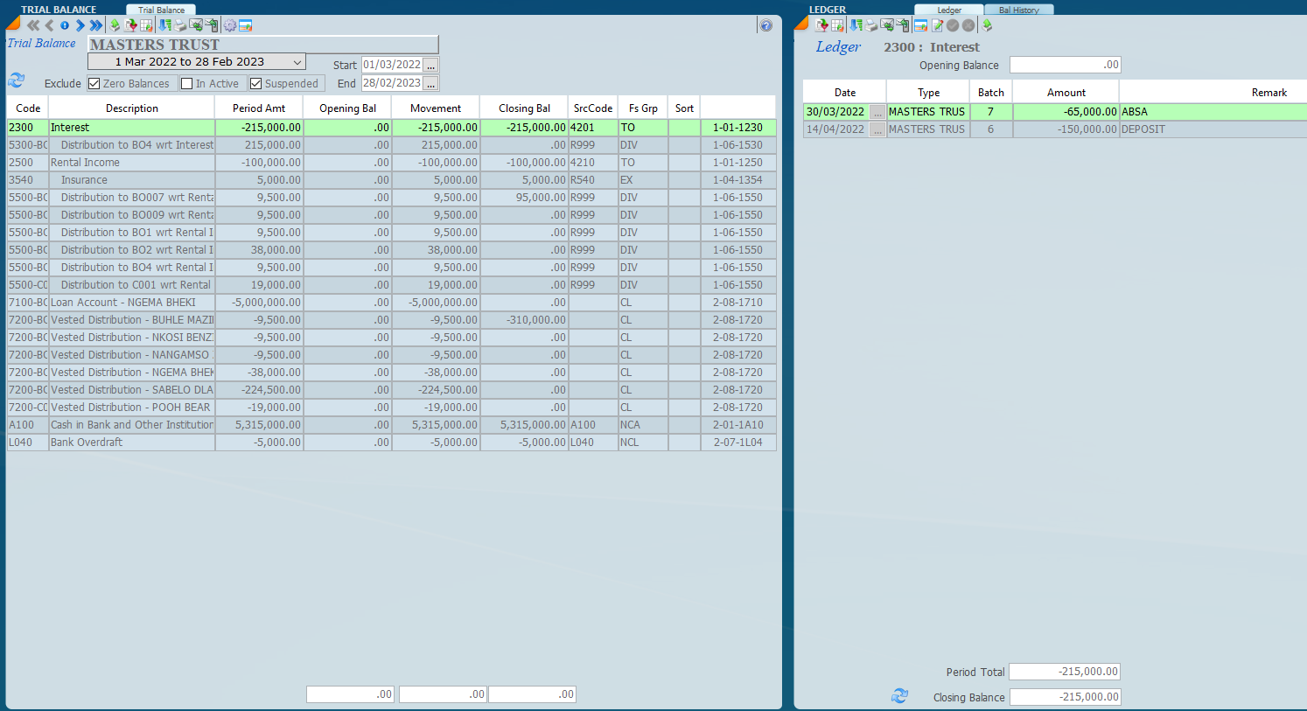Click the help icon in Trial Balance panel
Image resolution: width=1307 pixels, height=711 pixels.
765,25
